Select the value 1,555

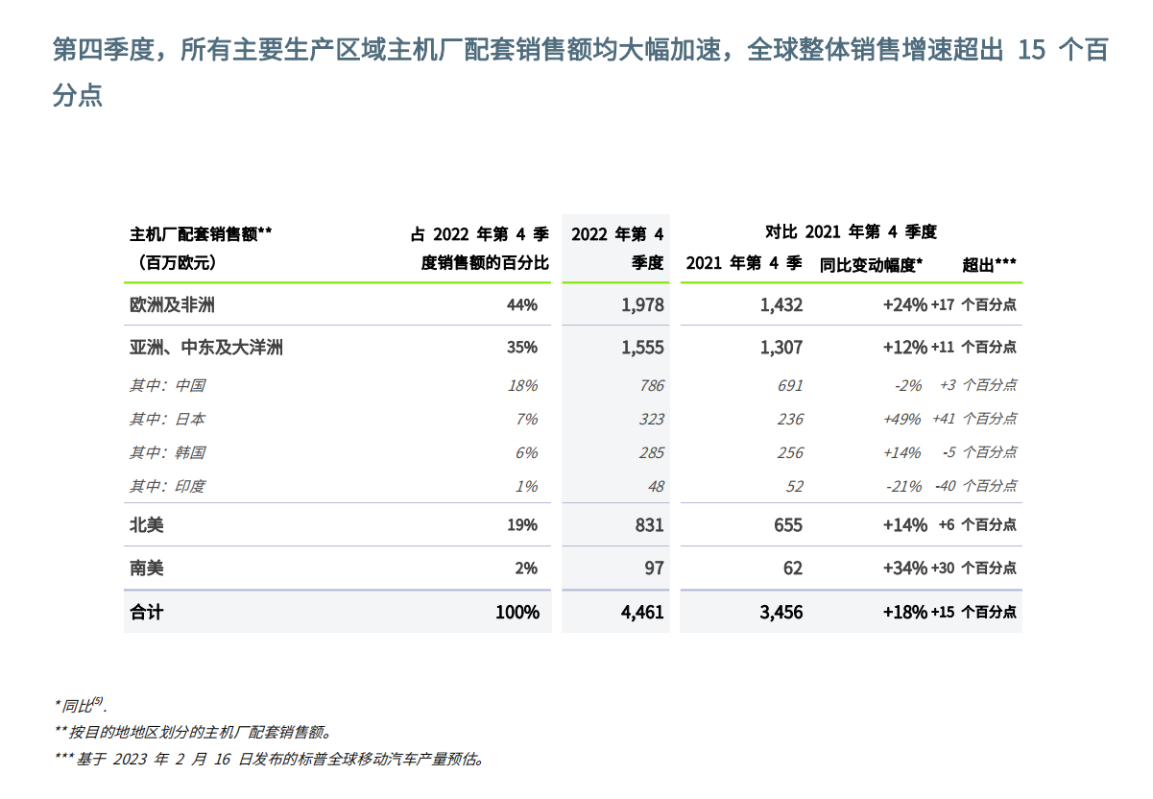click(642, 348)
